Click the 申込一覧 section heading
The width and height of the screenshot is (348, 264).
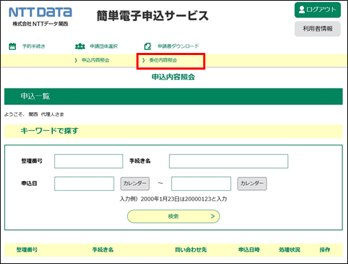[x=35, y=96]
